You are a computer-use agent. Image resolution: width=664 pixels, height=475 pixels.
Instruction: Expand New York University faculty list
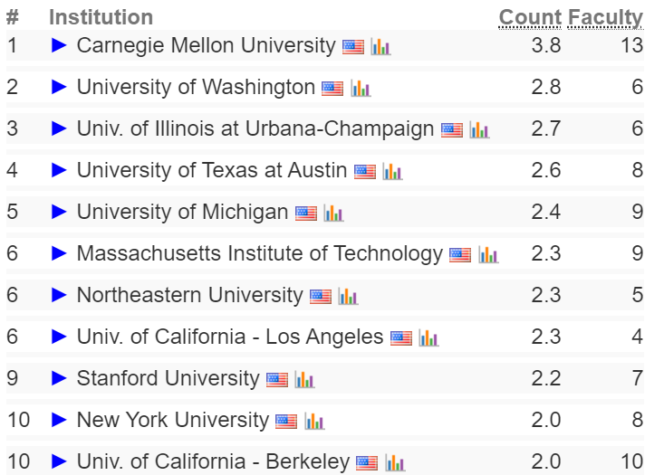coord(59,420)
